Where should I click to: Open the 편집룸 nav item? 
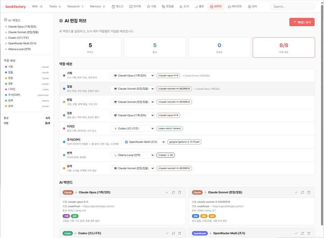[167, 7]
